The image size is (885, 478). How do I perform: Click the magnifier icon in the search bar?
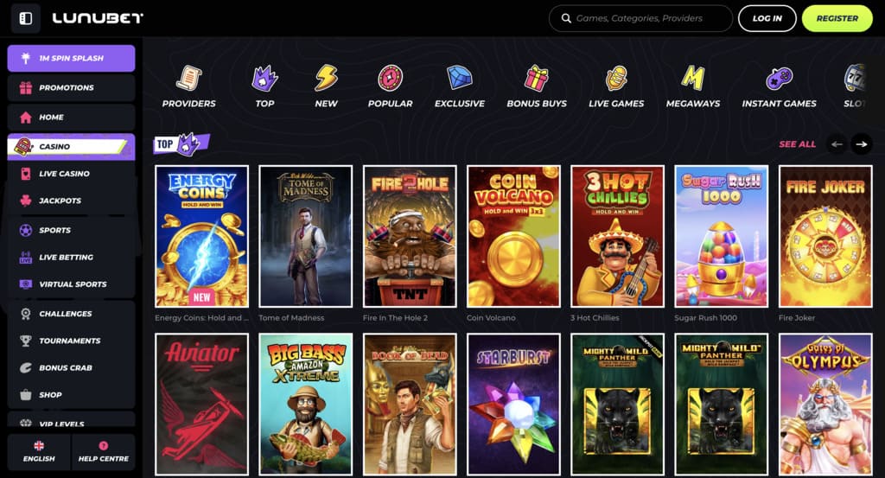coord(565,19)
